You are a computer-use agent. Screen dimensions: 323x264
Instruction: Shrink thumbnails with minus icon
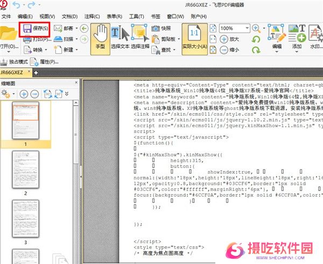(x=34, y=94)
